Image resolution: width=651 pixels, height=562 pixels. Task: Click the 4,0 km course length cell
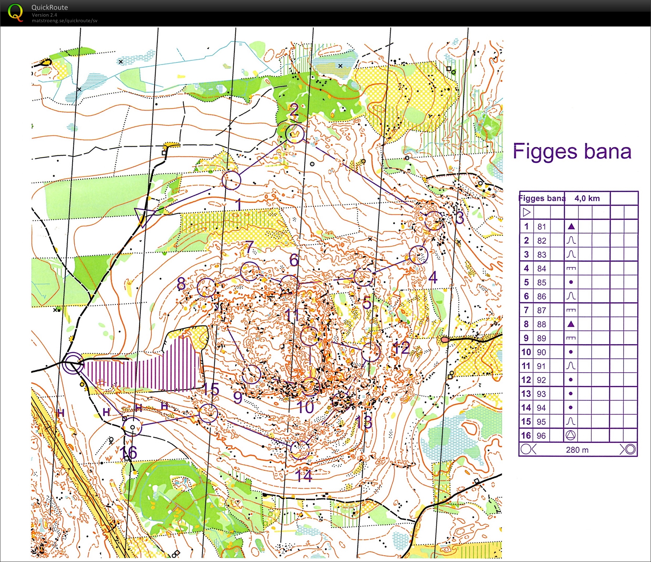click(x=587, y=198)
